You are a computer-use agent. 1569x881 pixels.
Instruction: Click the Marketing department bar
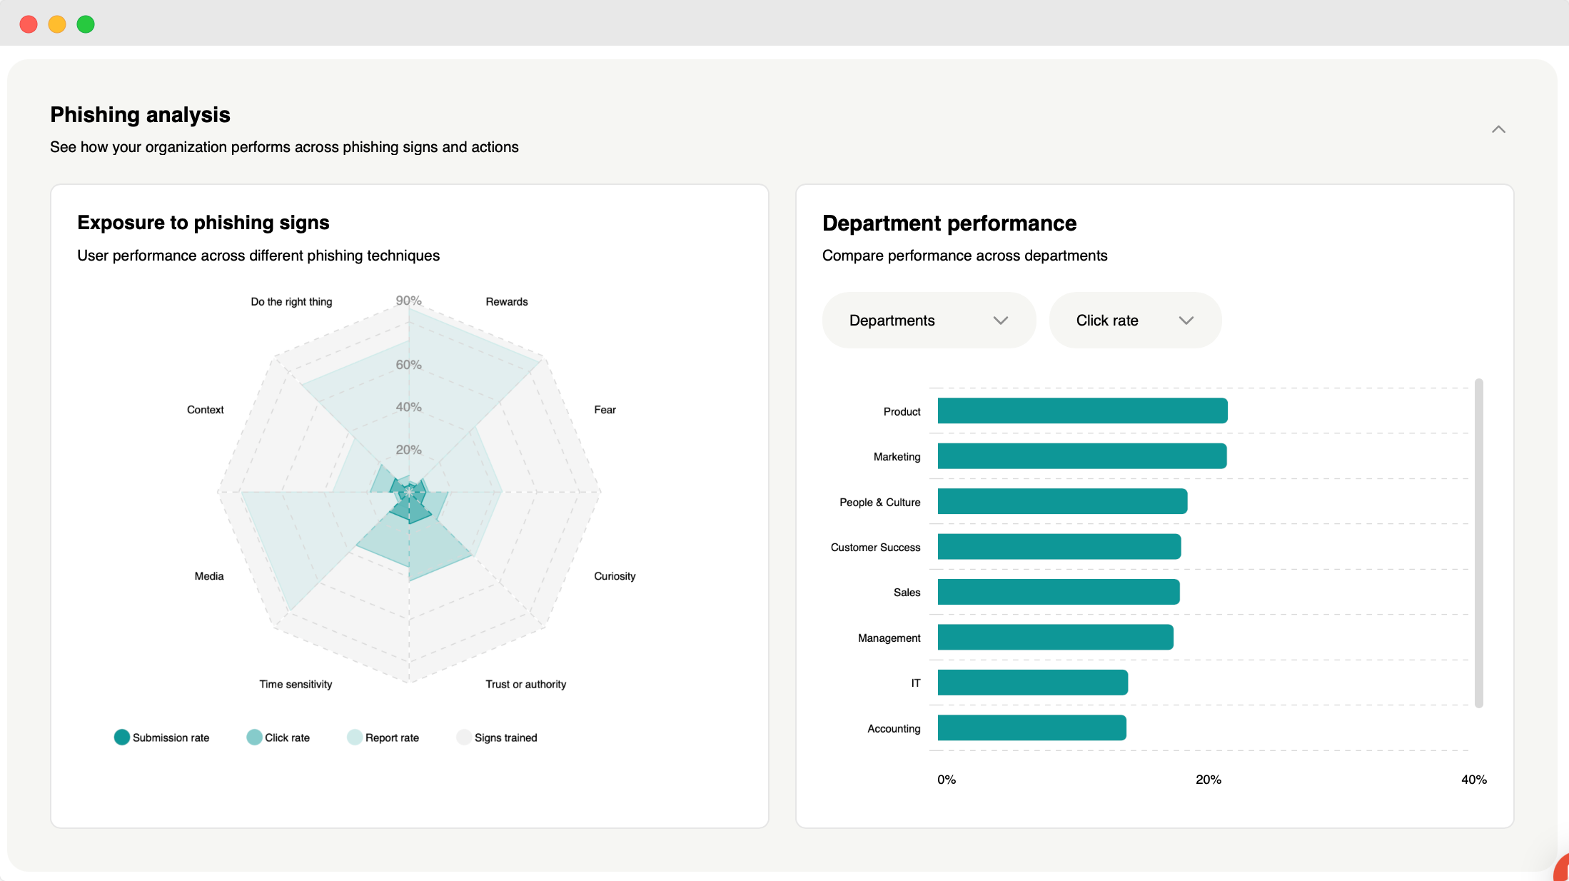click(x=1081, y=456)
